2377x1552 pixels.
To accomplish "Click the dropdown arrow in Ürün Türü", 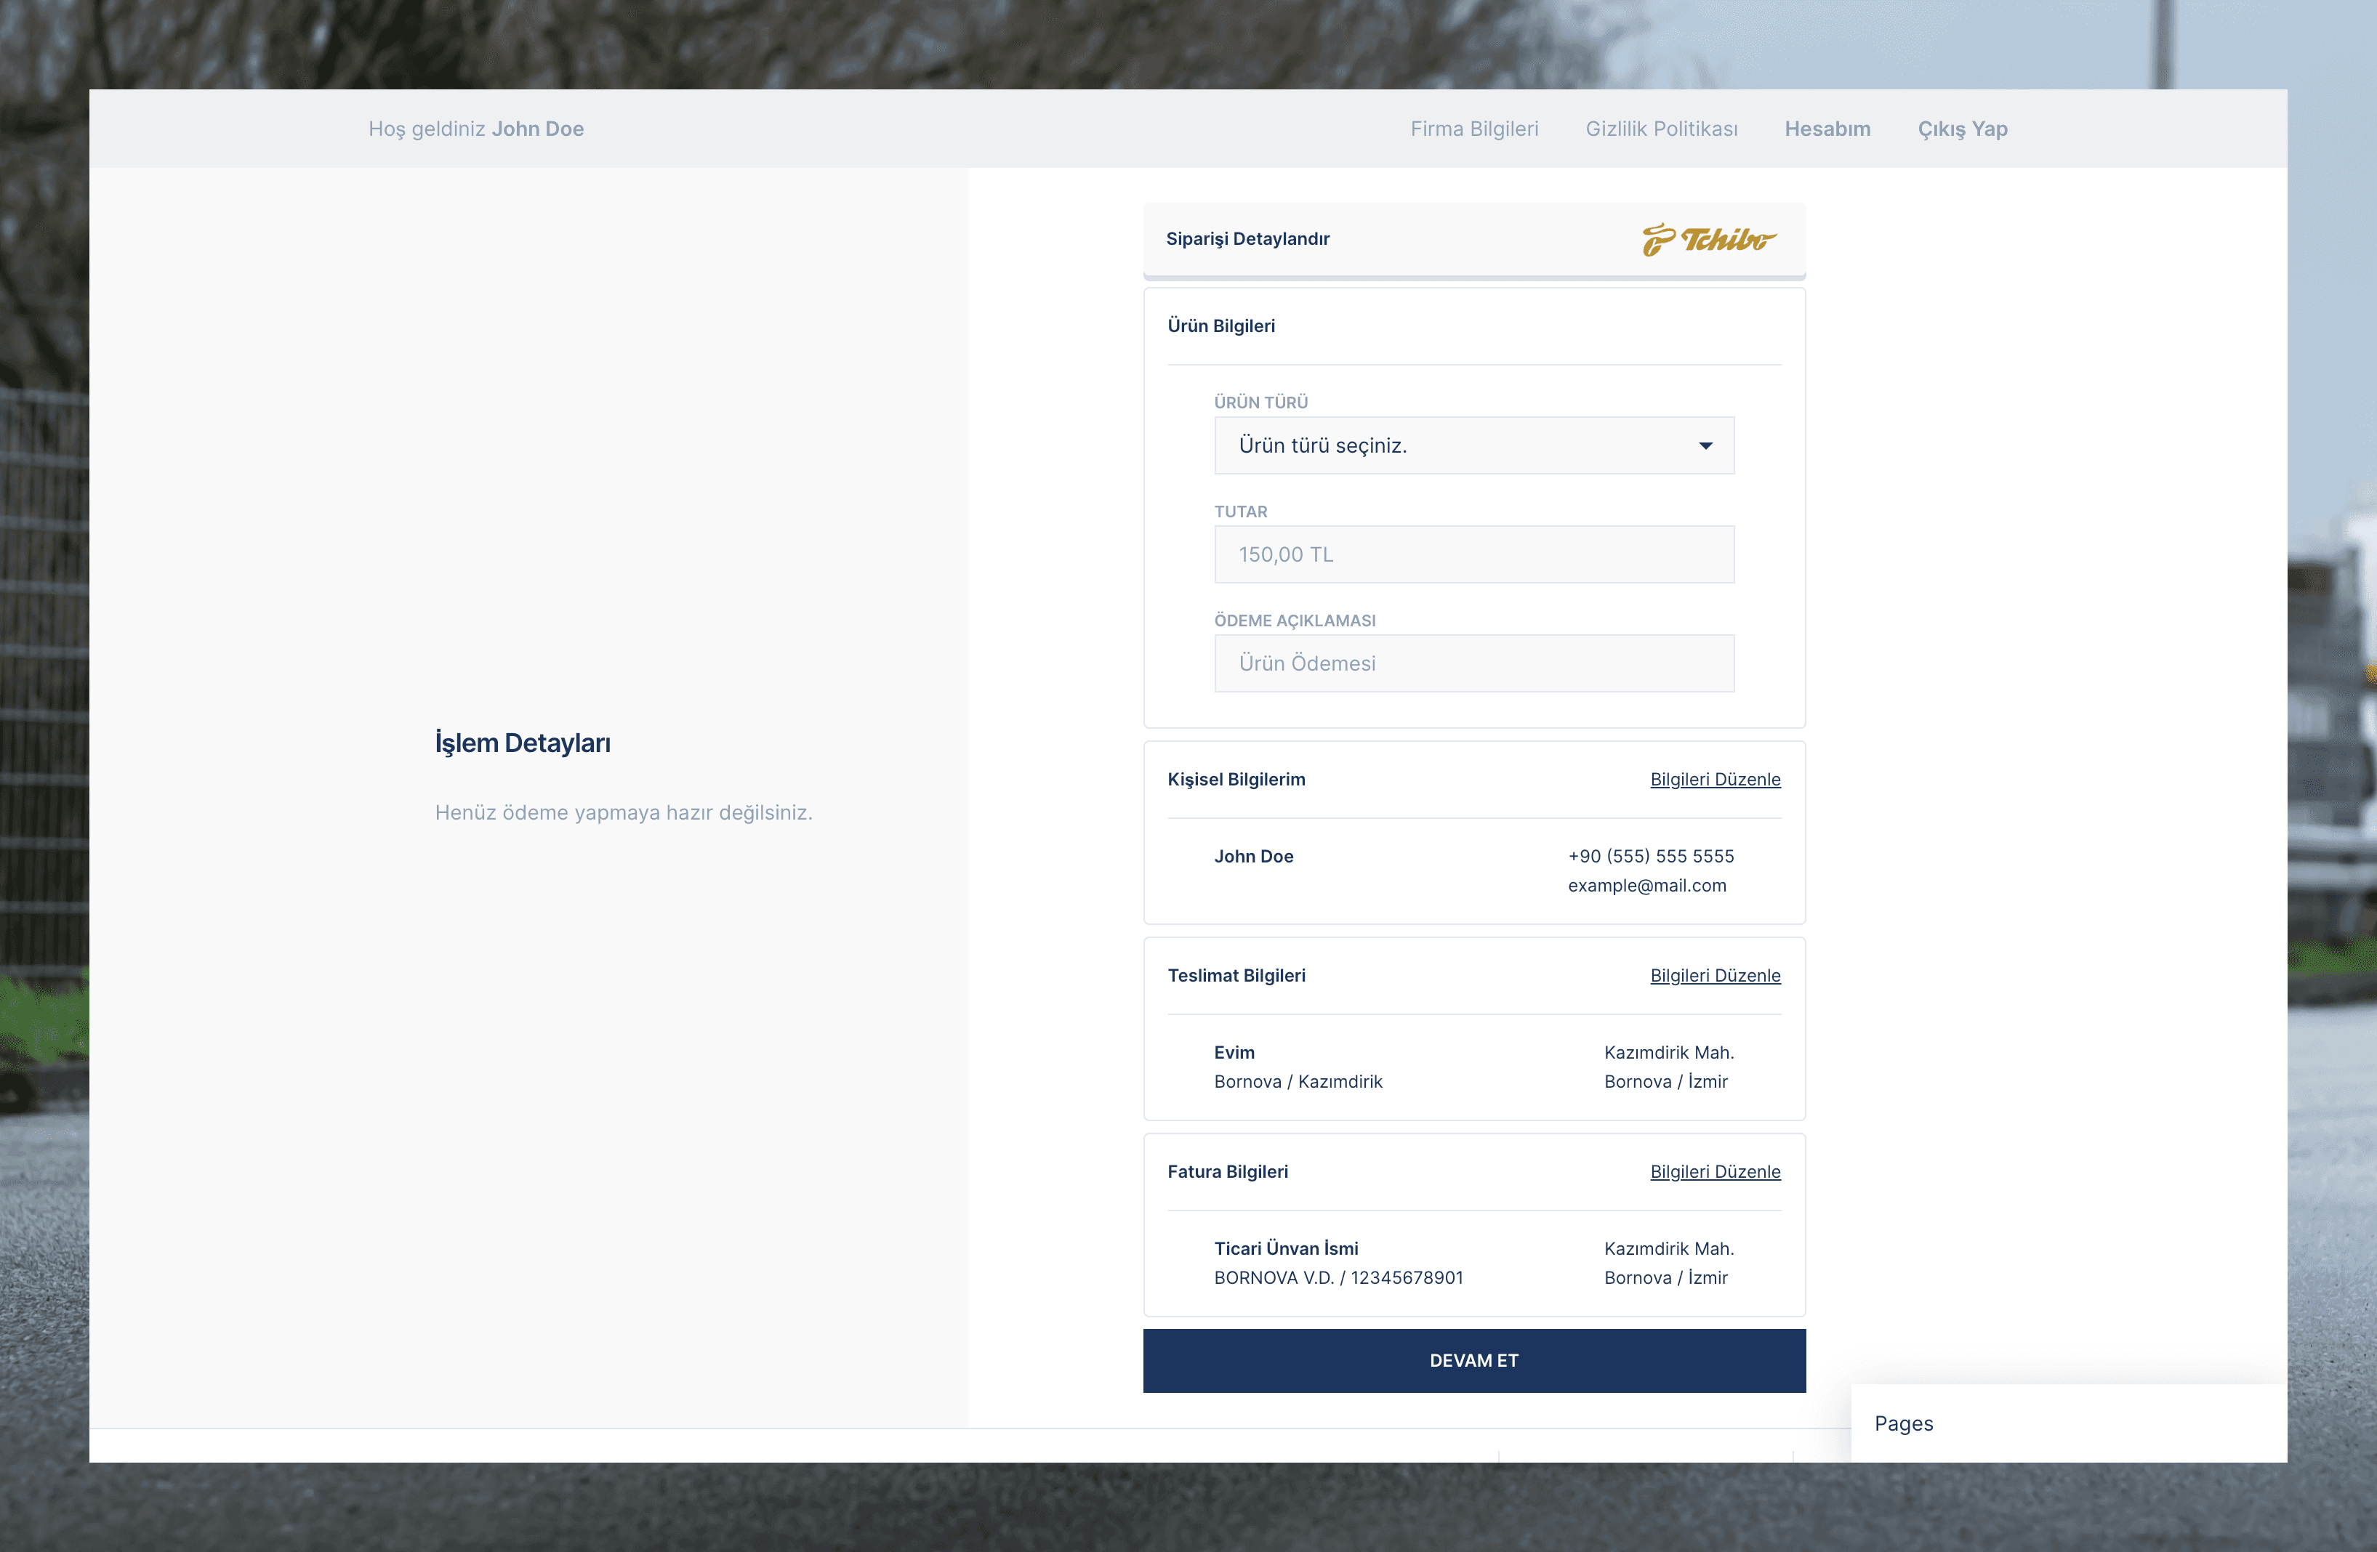I will pyautogui.click(x=1705, y=445).
